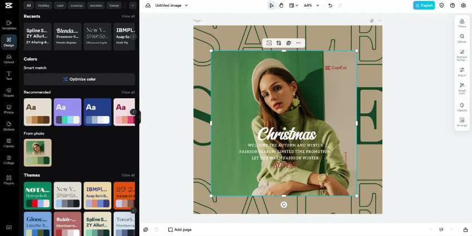Select the formal filter tag
This screenshot has width=472, height=236.
114,6
